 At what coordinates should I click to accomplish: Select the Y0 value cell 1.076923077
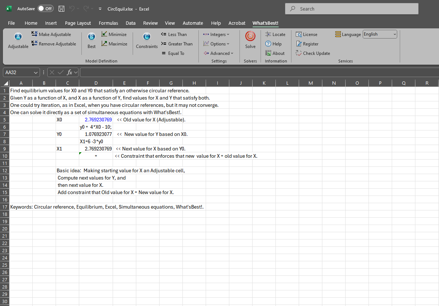tap(96, 134)
